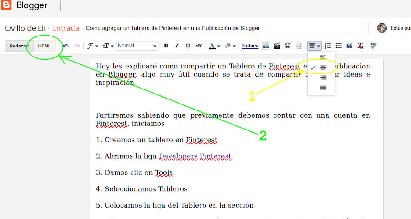Open the font size dropdown

click(108, 46)
